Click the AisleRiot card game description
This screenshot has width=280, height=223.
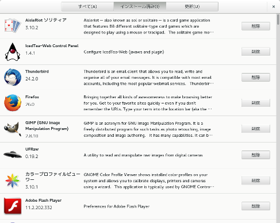click(148, 26)
